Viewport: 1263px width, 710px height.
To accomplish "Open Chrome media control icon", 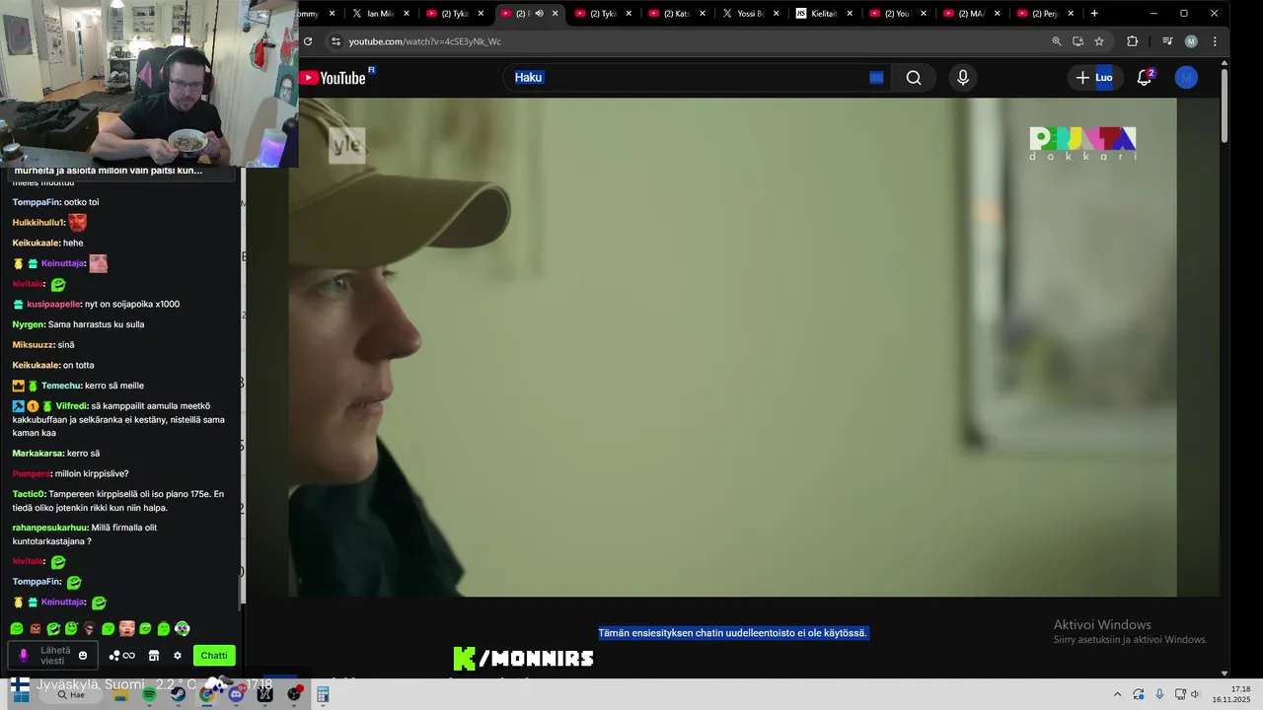I will tap(1167, 41).
